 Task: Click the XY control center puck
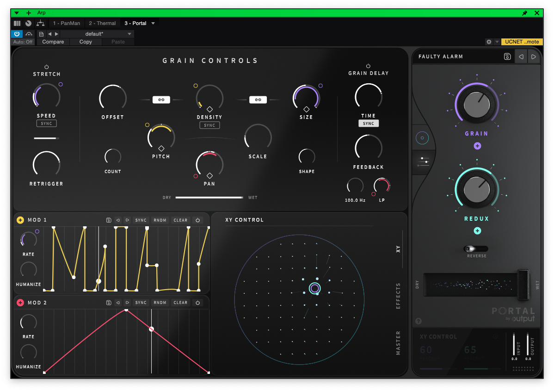[314, 288]
